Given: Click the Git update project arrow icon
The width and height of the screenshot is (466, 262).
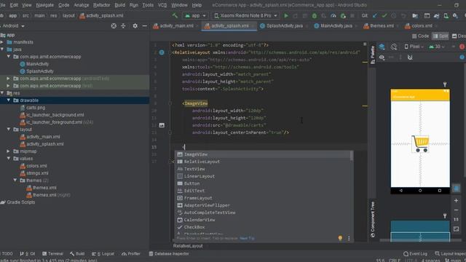Looking at the screenshot, I should (375, 15).
